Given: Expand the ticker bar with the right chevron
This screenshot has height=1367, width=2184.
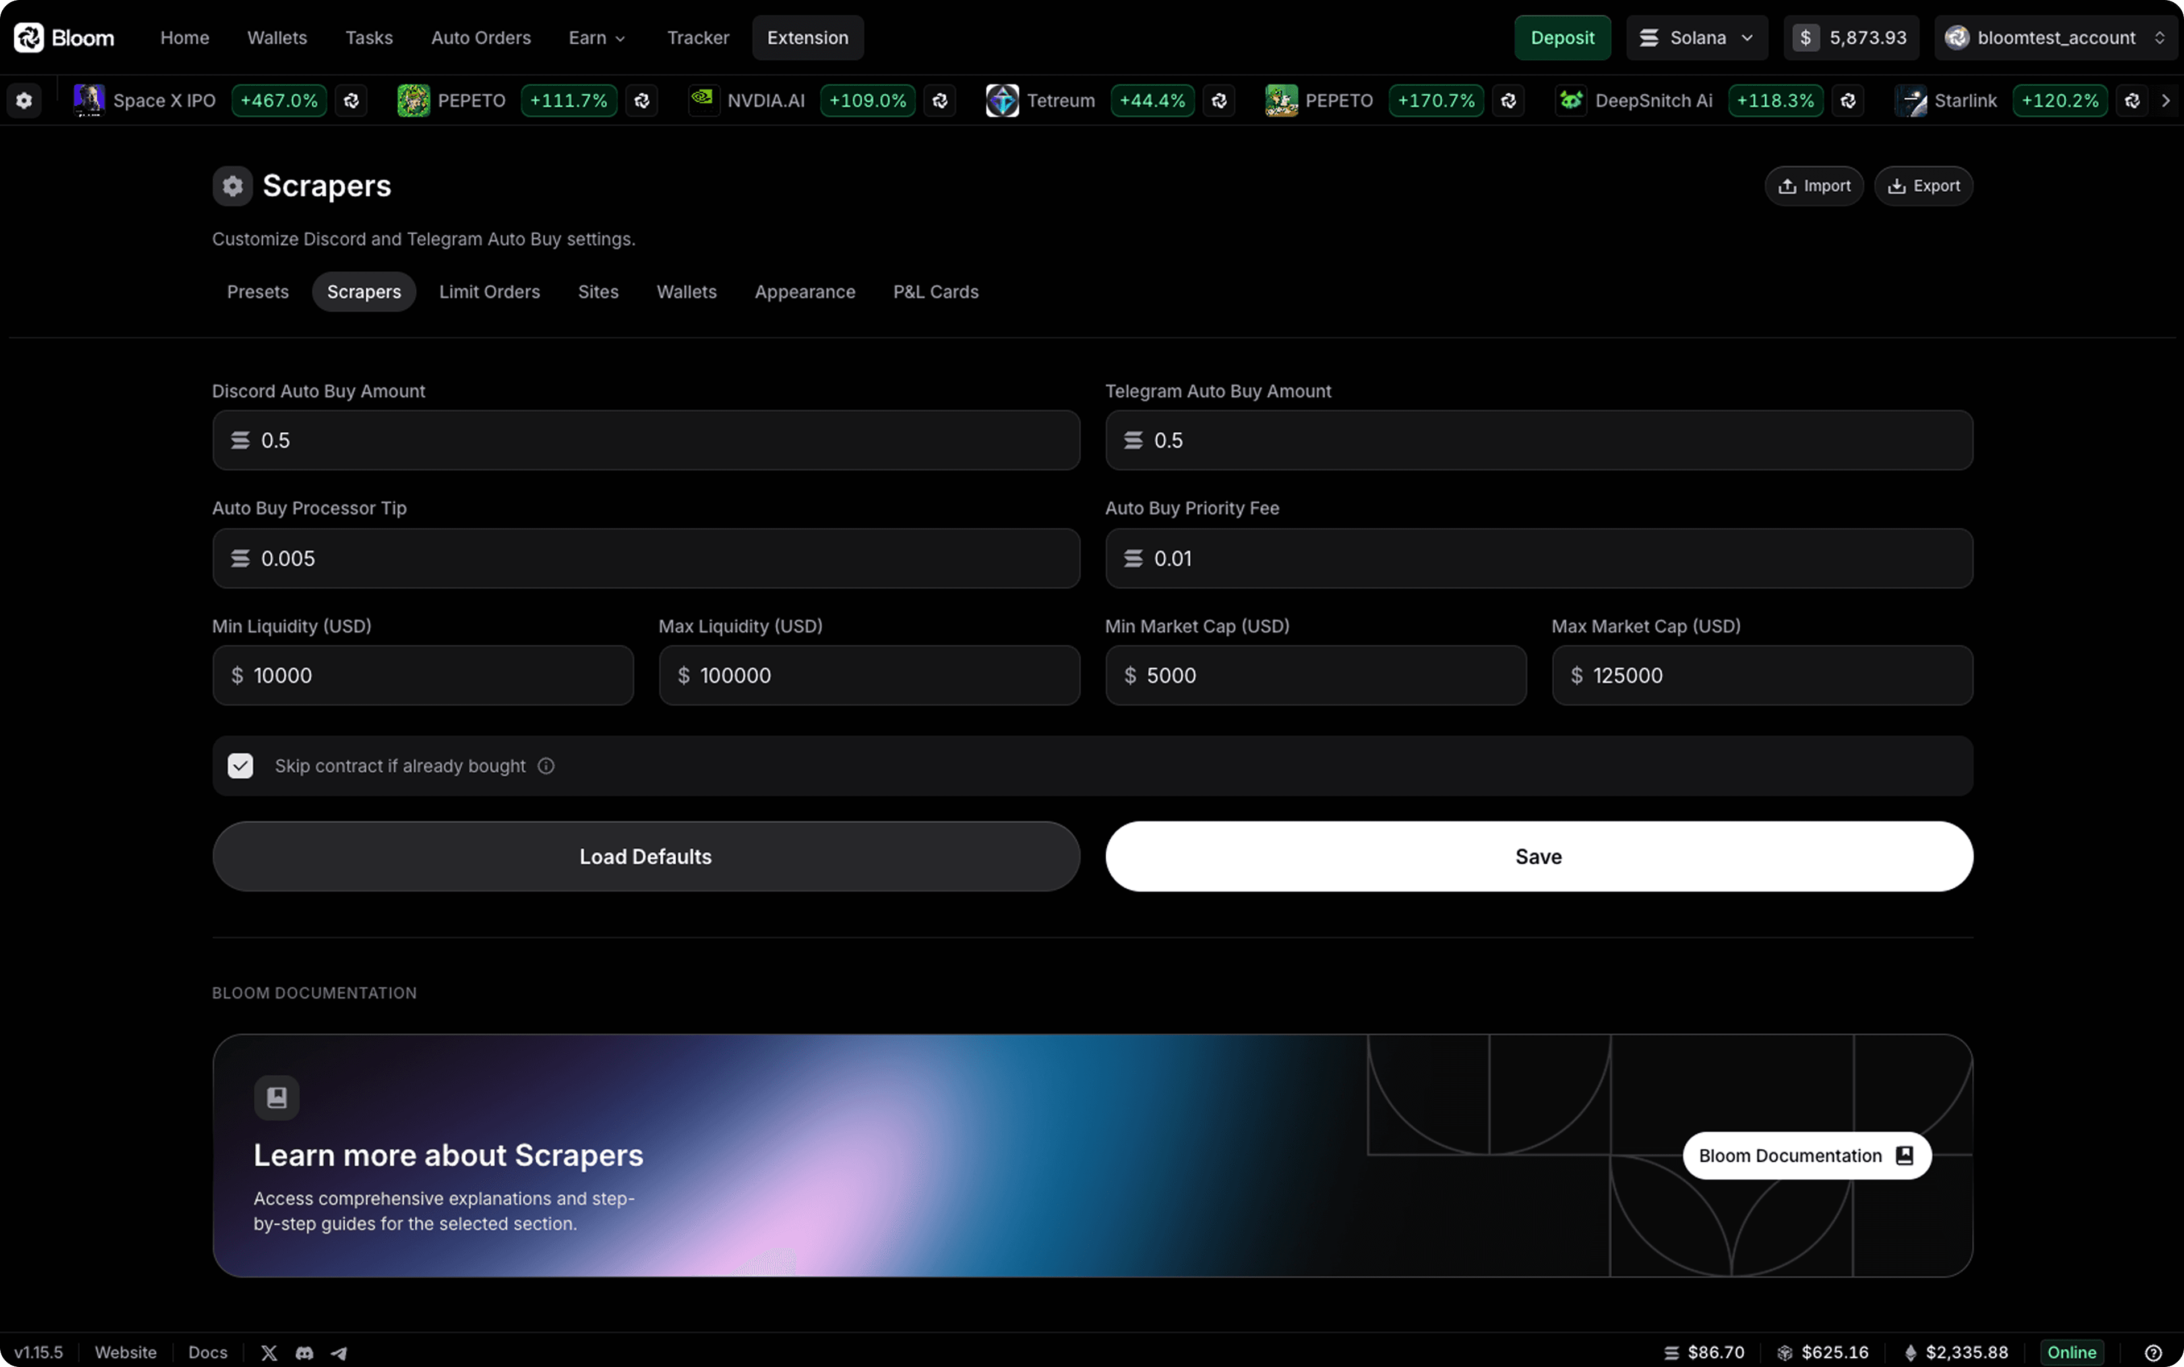Looking at the screenshot, I should point(2167,100).
